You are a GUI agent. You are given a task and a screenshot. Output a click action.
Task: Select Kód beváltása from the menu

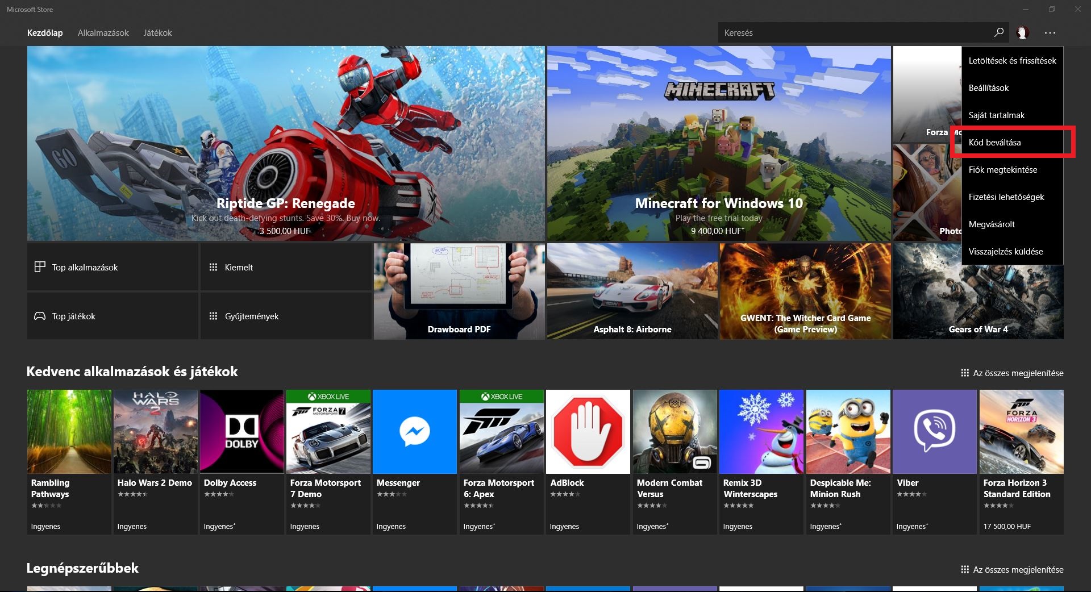click(994, 143)
